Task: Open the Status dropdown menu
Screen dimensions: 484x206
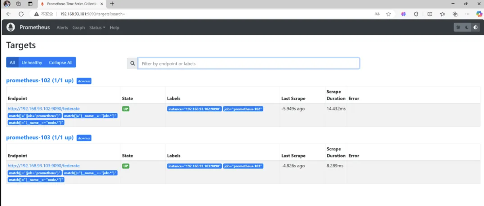Action: point(97,28)
